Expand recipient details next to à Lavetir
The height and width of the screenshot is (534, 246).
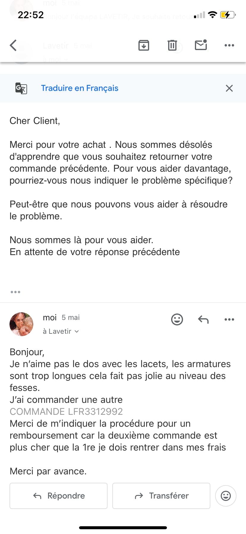tap(77, 331)
